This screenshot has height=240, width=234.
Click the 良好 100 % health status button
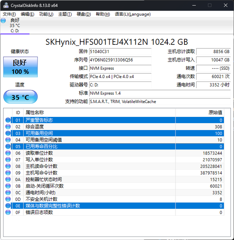(20, 67)
